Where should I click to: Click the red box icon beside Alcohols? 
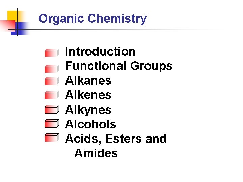click(x=52, y=123)
